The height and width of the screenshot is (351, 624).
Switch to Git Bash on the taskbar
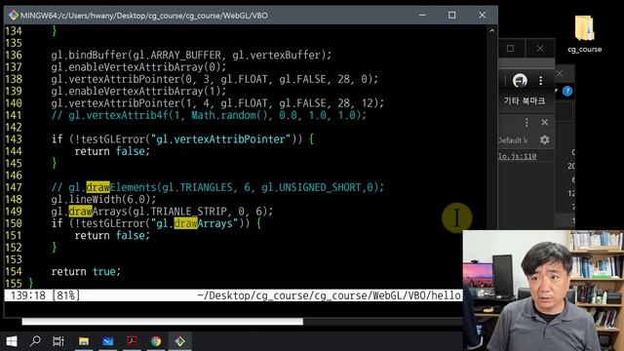179,341
